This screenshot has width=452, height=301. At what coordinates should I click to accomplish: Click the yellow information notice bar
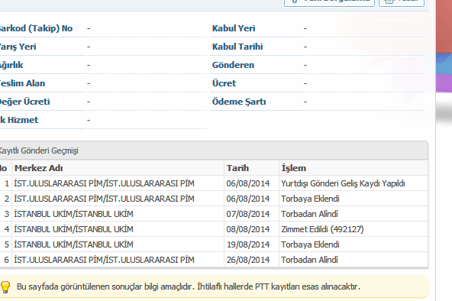(x=213, y=286)
